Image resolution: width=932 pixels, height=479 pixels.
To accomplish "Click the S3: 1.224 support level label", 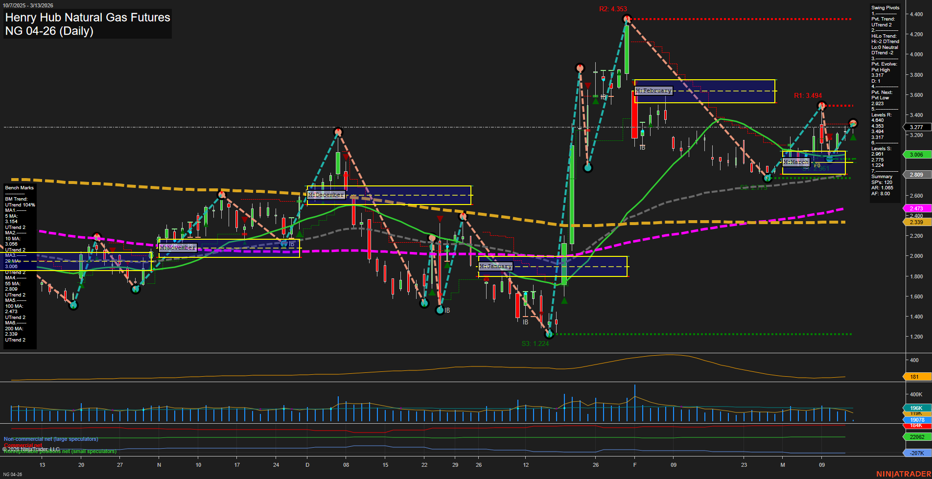I will 536,343.
